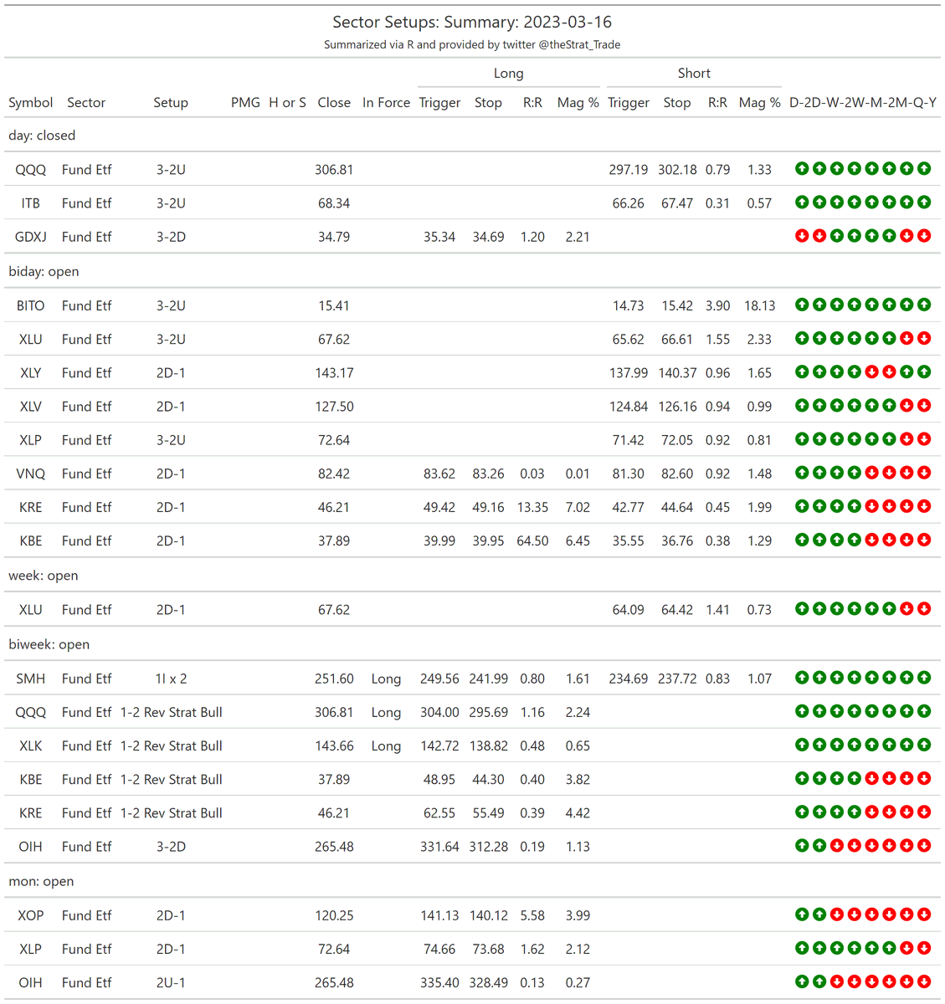Select the "biweek: open" group heading
The height and width of the screenshot is (1004, 945).
(x=49, y=645)
